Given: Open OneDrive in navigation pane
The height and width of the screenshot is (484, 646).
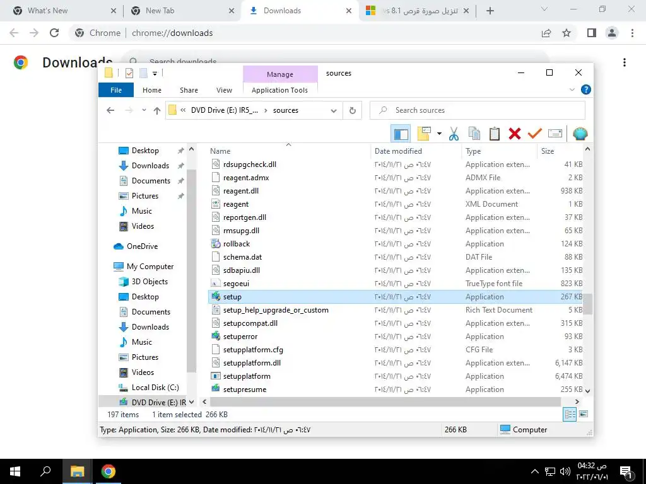Looking at the screenshot, I should 136,246.
